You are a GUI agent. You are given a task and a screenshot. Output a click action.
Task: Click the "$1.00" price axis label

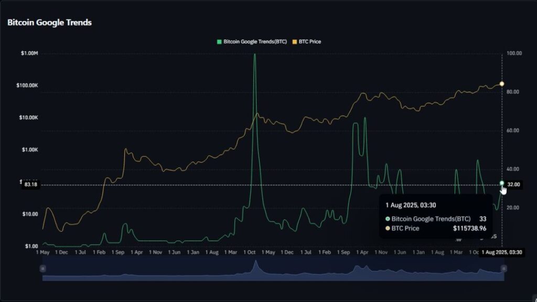coord(31,246)
